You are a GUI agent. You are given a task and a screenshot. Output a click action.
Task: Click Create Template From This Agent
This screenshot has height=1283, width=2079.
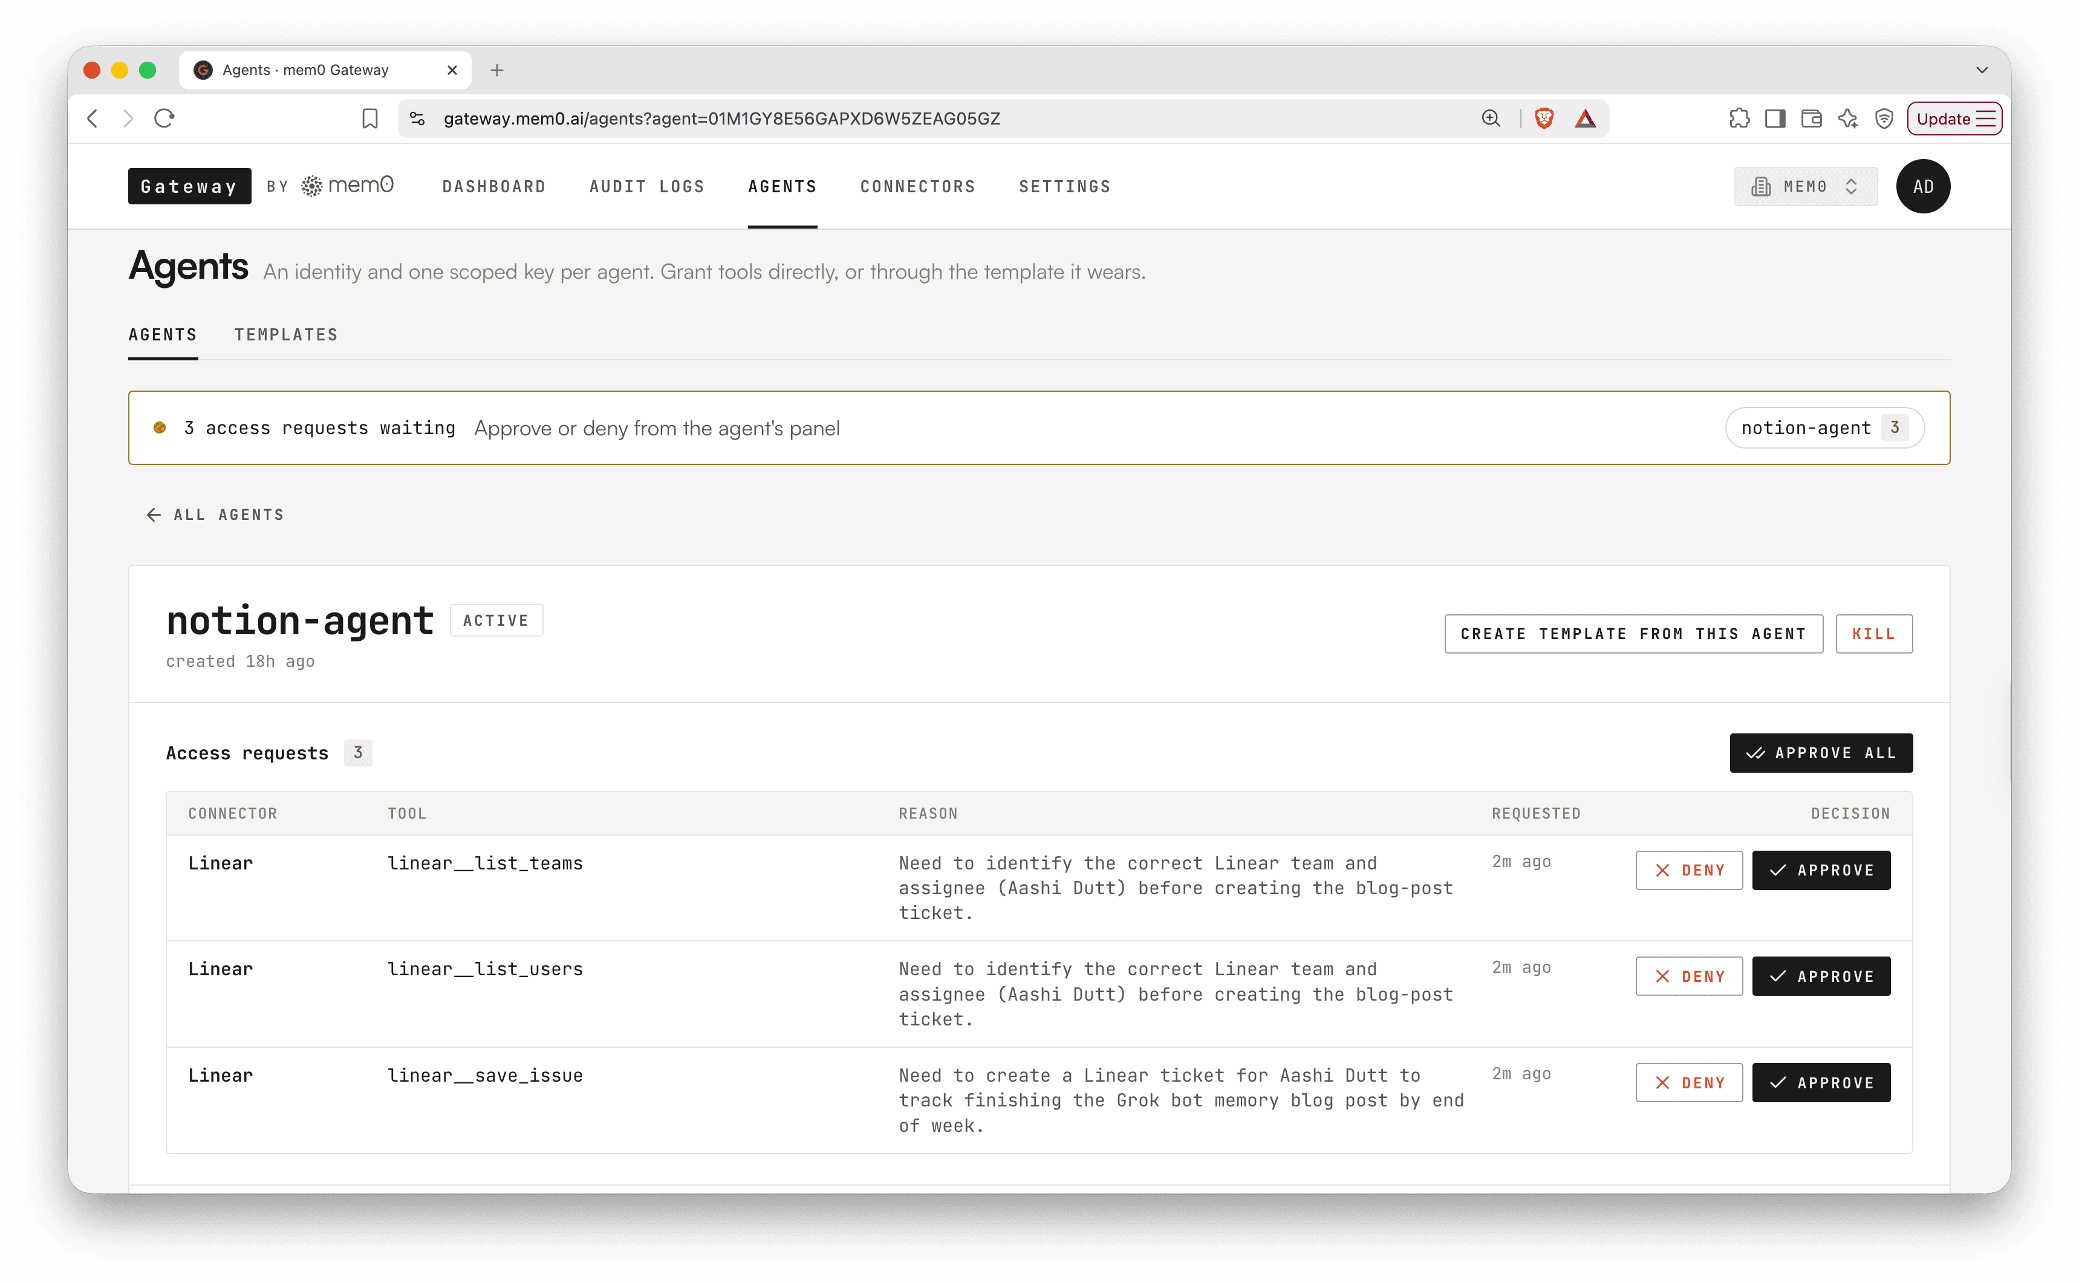tap(1633, 634)
